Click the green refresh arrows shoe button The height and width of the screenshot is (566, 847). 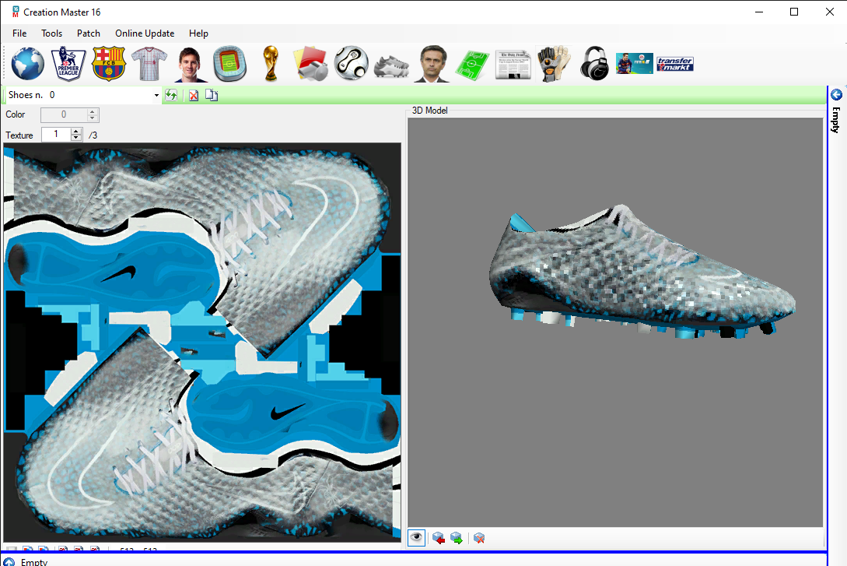(x=171, y=95)
